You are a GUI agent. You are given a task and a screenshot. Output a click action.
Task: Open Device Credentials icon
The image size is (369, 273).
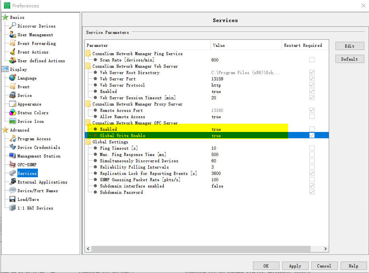(x=13, y=147)
